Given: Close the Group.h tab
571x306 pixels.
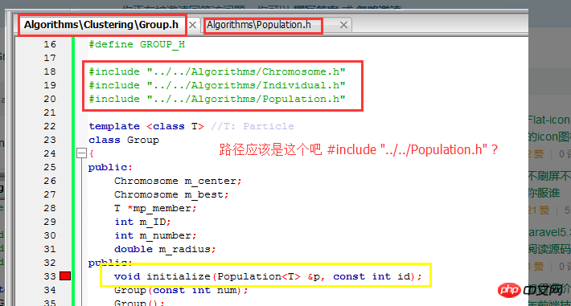Looking at the screenshot, I should [x=193, y=25].
